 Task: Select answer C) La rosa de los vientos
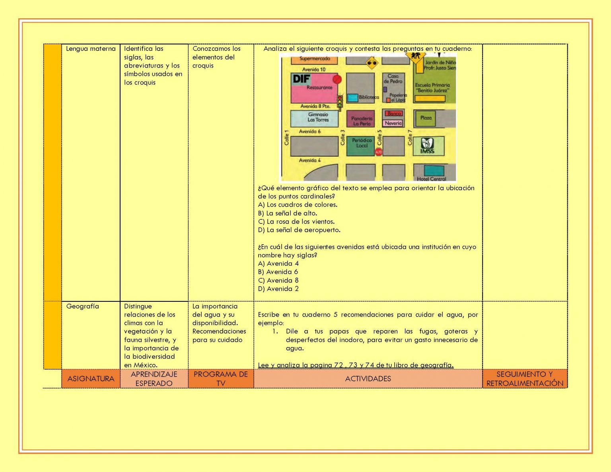click(x=296, y=221)
